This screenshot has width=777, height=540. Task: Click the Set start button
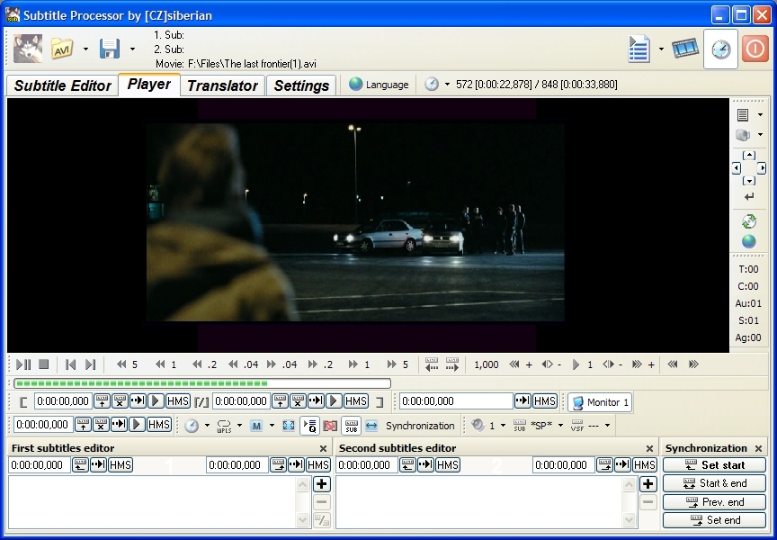coord(715,465)
